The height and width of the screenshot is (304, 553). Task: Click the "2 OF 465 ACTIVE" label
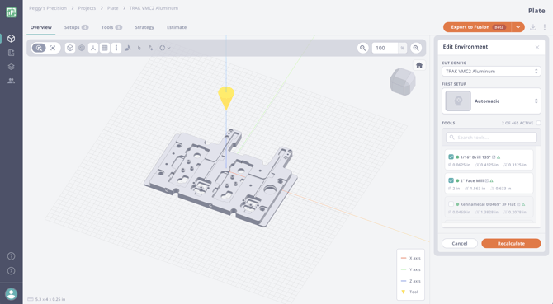518,123
